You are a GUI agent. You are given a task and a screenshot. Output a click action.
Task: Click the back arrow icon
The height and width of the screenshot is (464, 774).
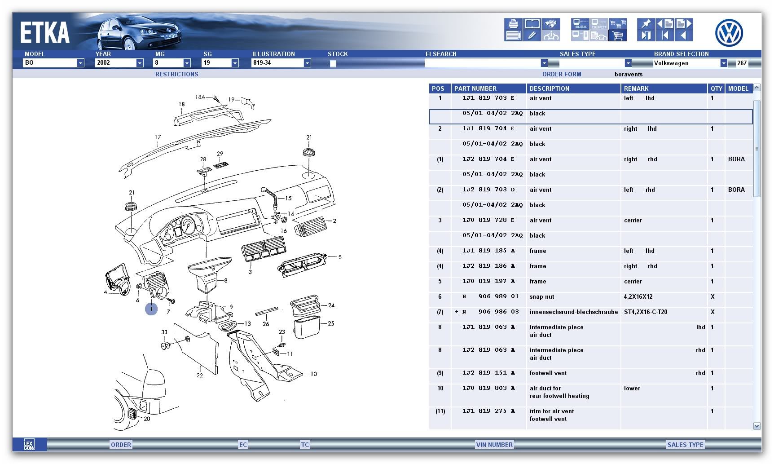pos(684,35)
